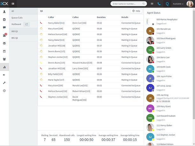Image resolution: width=195 pixels, height=146 pixels.
Task: Click the blue phone handset icon
Action: pyautogui.click(x=159, y=4)
